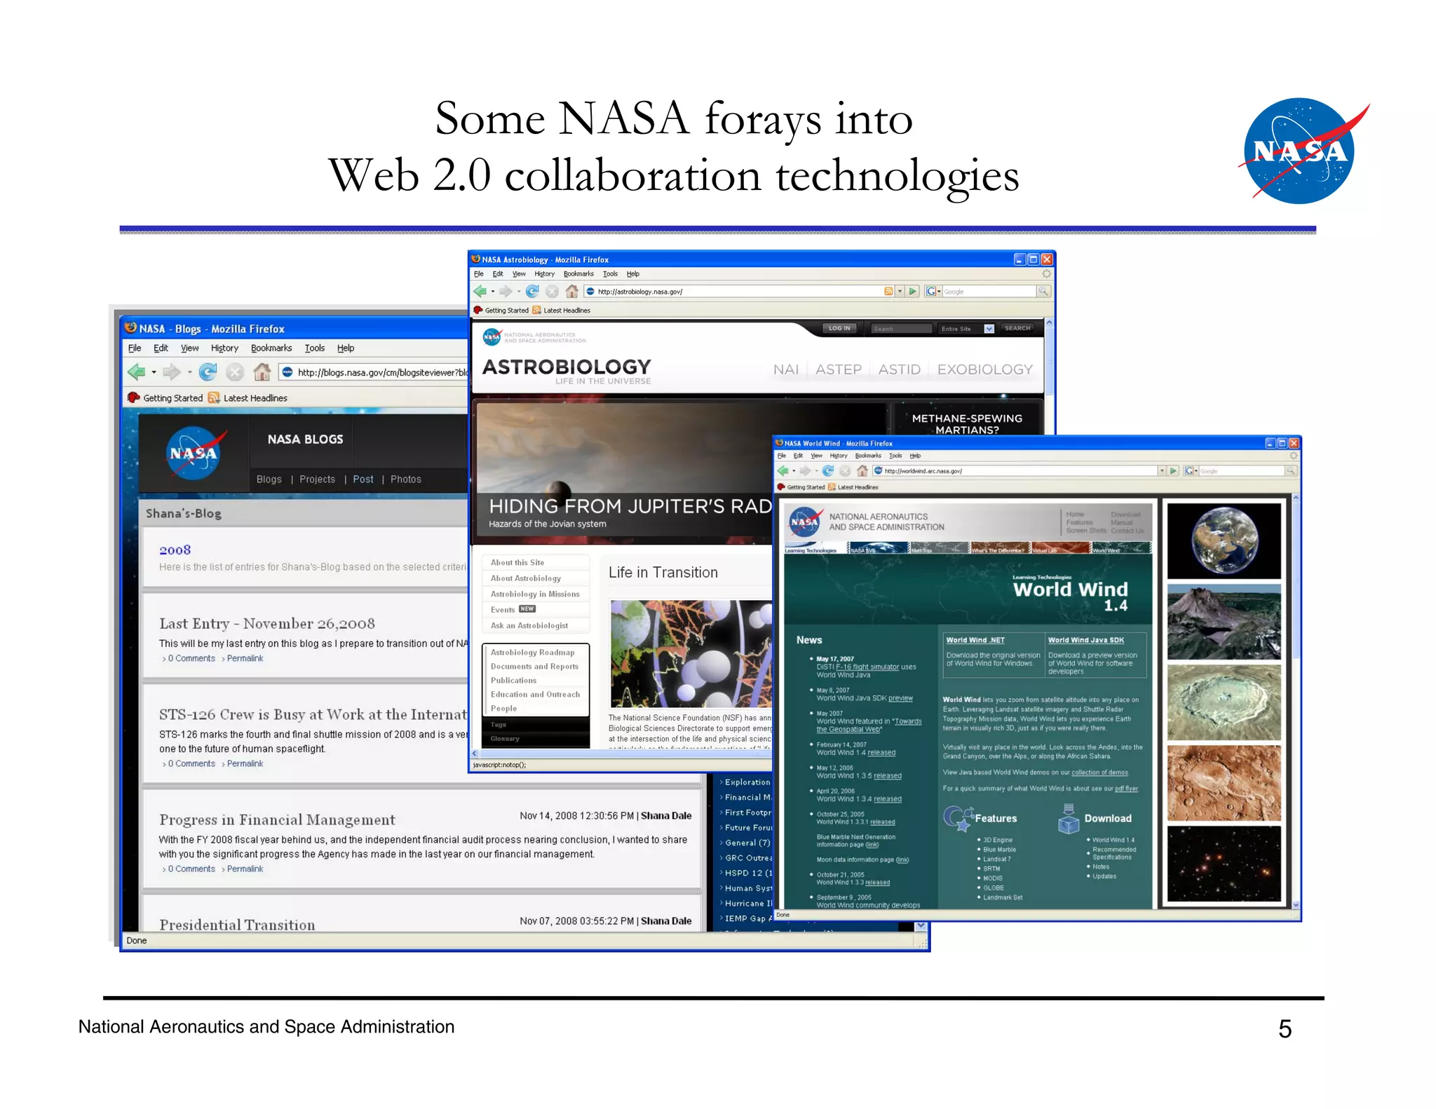1436x1109 pixels.
Task: Click About Astrobiology sidebar item
Action: click(526, 578)
